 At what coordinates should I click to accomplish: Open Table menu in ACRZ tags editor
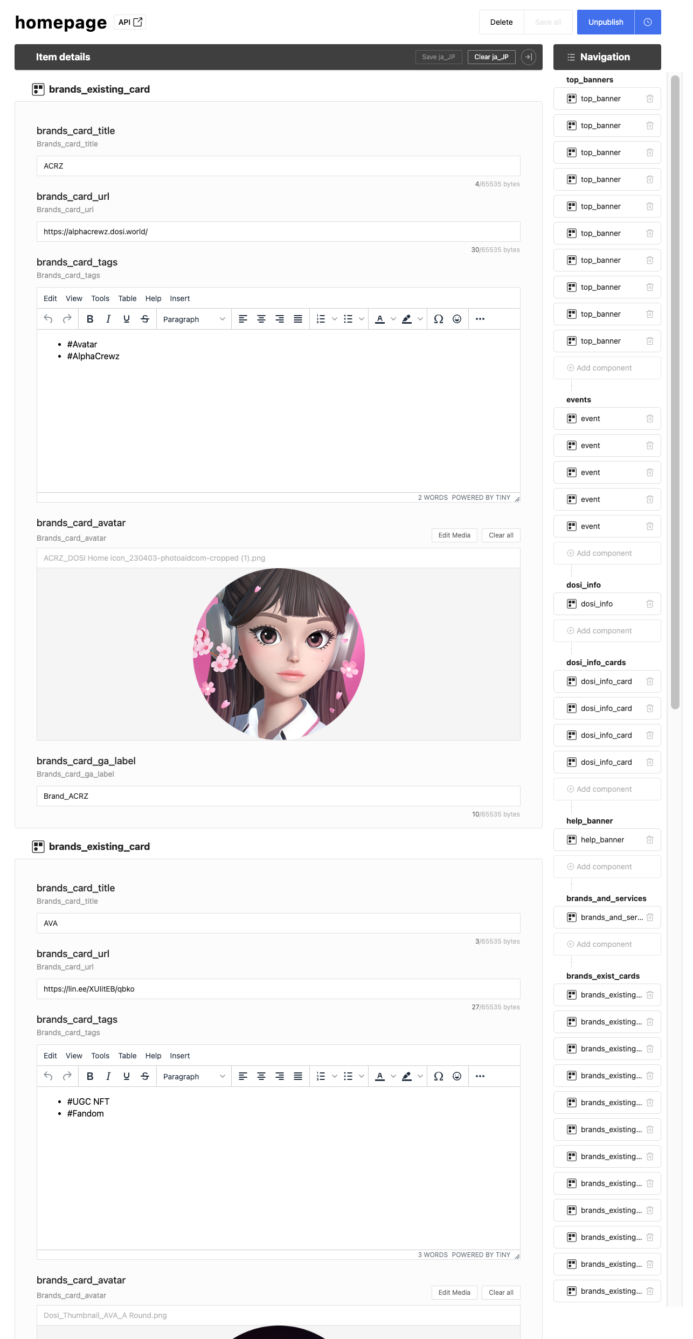coord(128,298)
